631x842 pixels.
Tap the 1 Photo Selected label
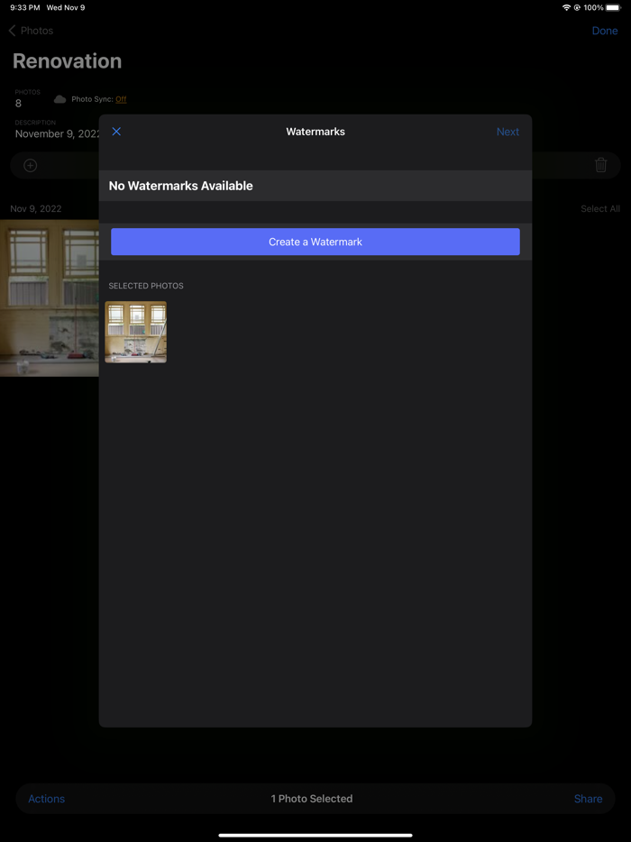pyautogui.click(x=312, y=799)
